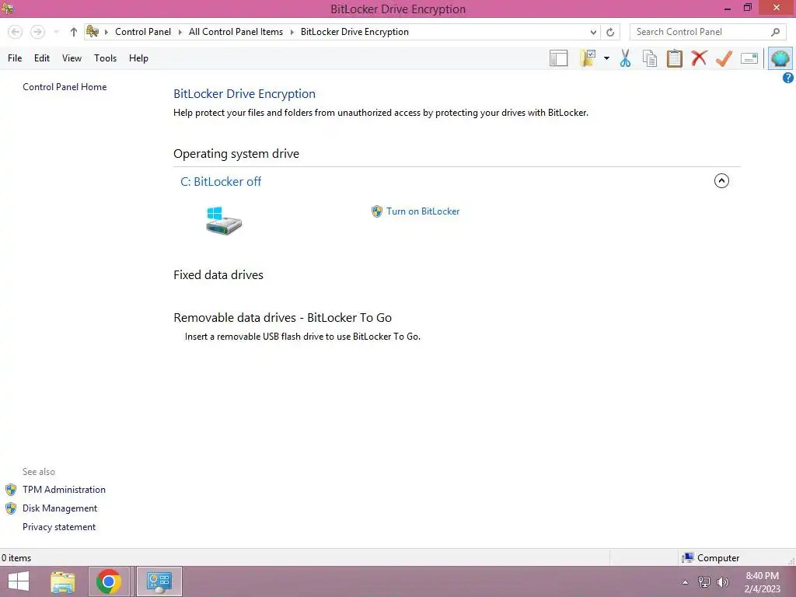
Task: Expand address bar history dropdown
Action: click(593, 32)
